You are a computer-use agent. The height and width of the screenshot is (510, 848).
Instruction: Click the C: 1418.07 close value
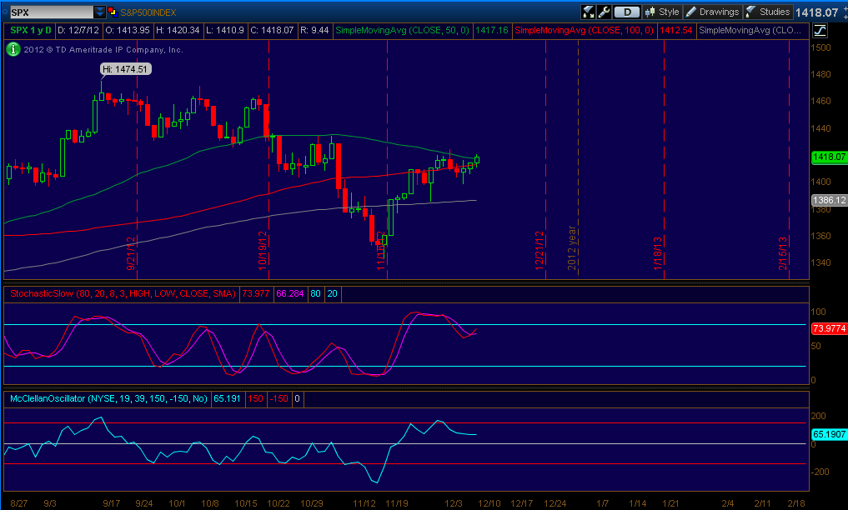point(272,30)
